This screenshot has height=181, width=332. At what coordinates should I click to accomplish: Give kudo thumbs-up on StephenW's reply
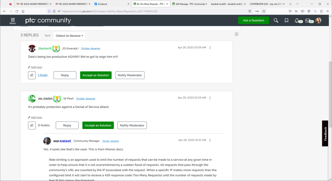(32, 75)
